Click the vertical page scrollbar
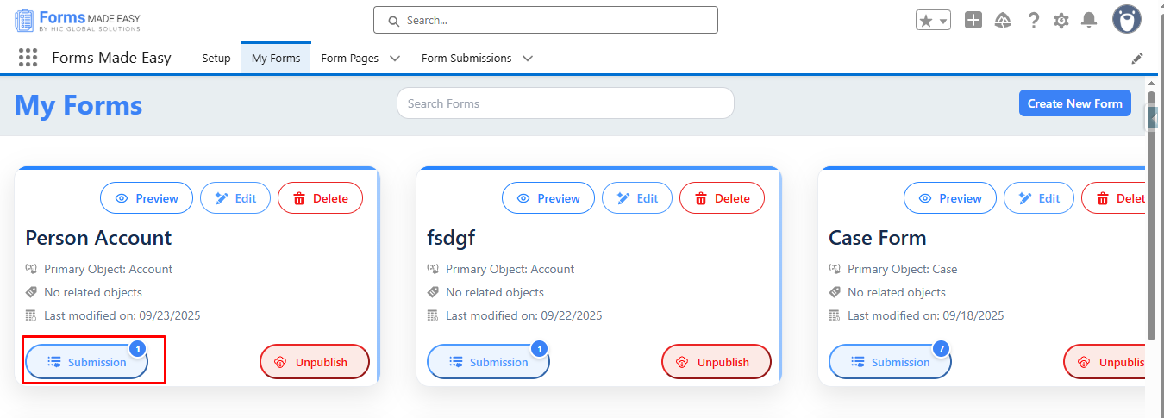Image resolution: width=1164 pixels, height=418 pixels. pos(1151,215)
